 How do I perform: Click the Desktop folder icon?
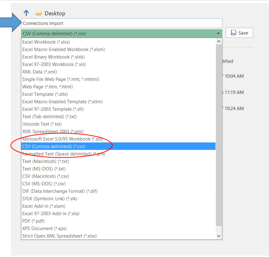pyautogui.click(x=38, y=13)
